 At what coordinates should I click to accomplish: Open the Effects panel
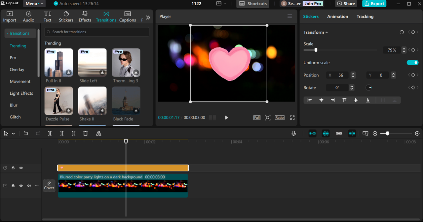(85, 16)
